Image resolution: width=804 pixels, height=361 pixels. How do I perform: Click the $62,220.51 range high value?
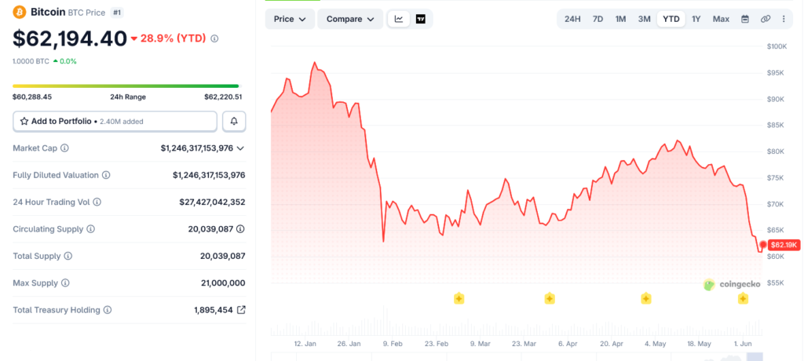coord(223,97)
